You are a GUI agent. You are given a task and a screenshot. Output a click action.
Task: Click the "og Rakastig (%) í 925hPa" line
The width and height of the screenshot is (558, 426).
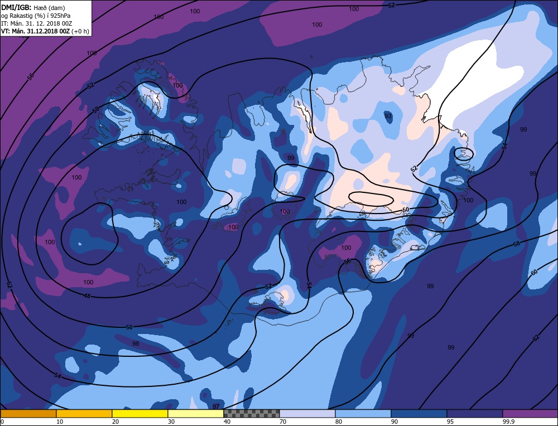pyautogui.click(x=36, y=16)
